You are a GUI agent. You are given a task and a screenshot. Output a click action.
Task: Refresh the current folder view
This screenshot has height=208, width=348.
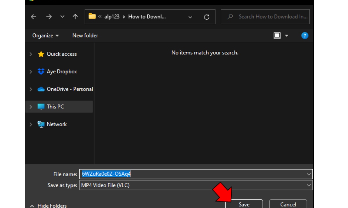tap(207, 17)
